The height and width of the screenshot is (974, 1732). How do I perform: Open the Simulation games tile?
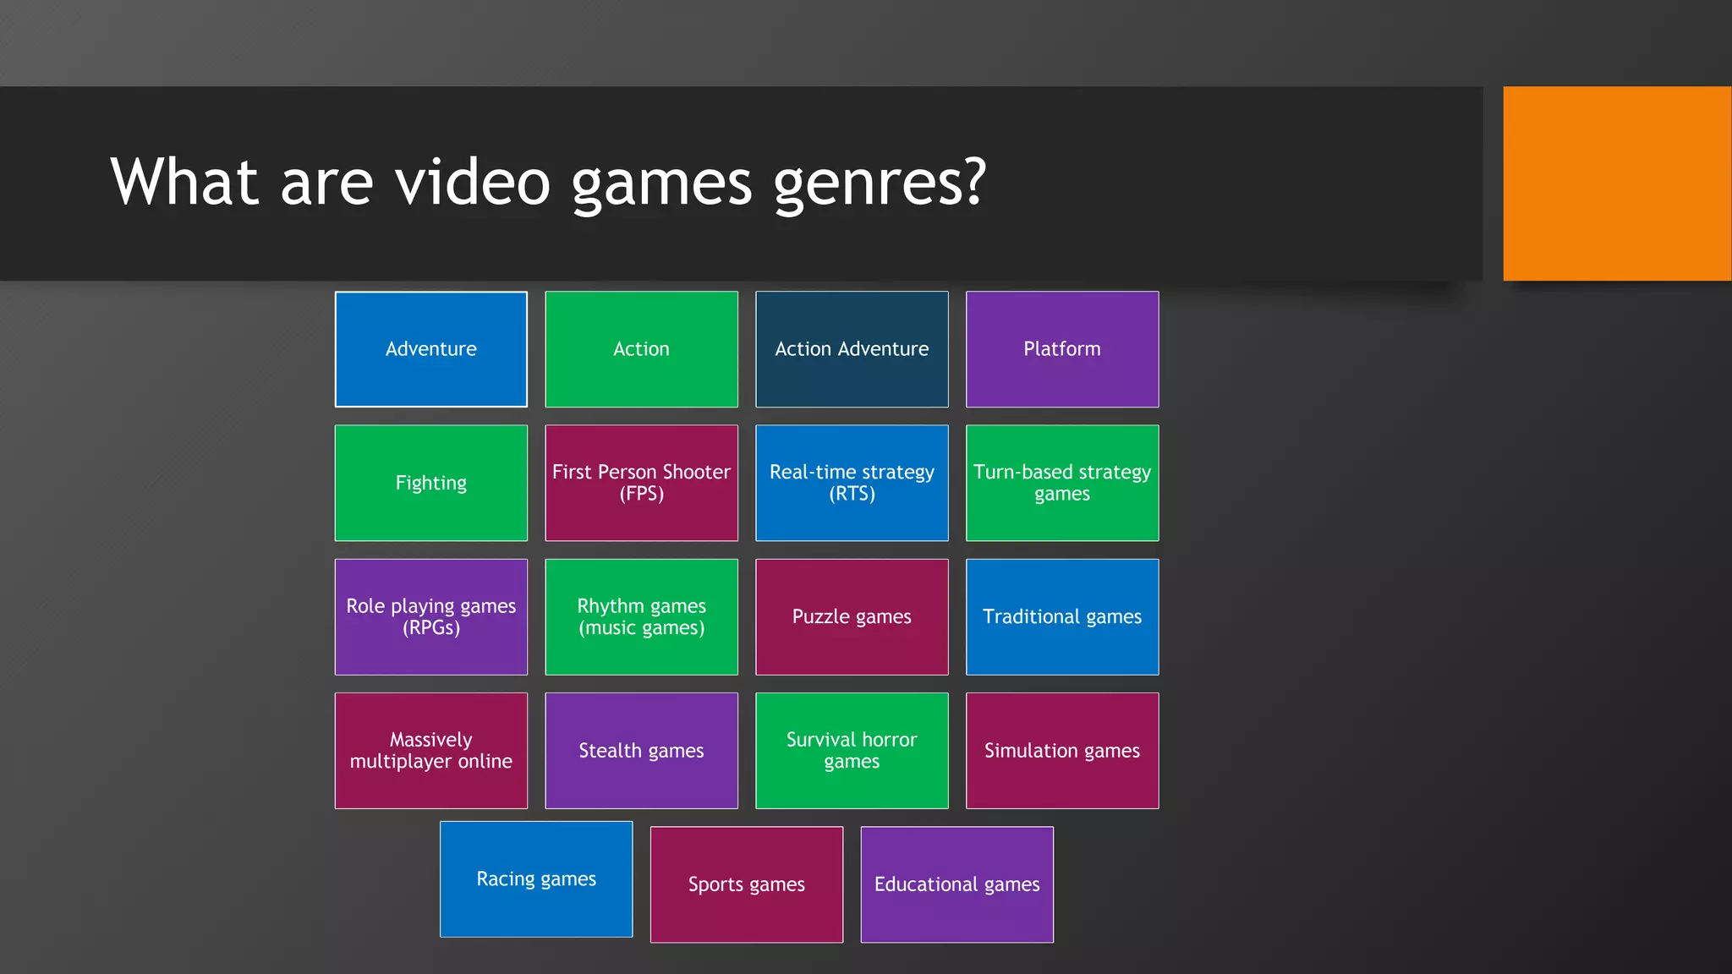pos(1062,750)
